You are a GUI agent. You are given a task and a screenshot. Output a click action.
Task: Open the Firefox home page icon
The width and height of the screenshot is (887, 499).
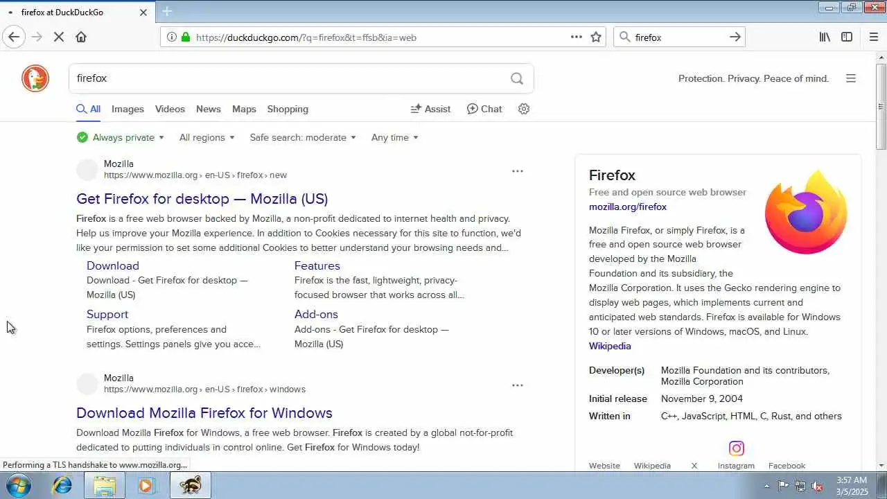coord(81,37)
